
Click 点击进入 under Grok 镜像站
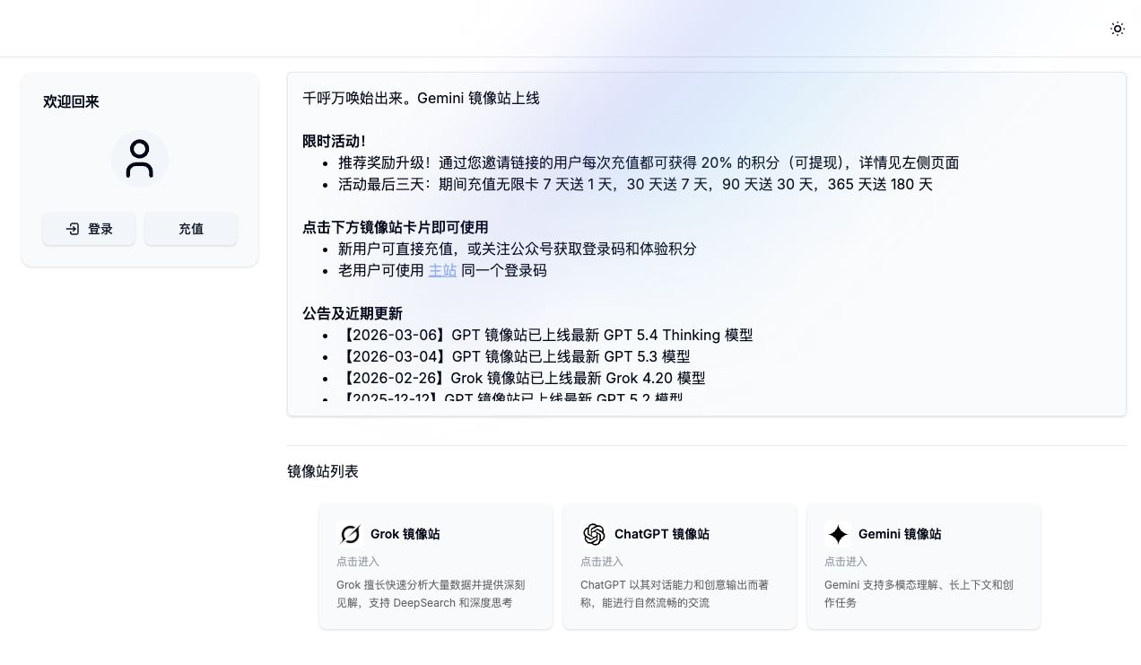(x=358, y=561)
